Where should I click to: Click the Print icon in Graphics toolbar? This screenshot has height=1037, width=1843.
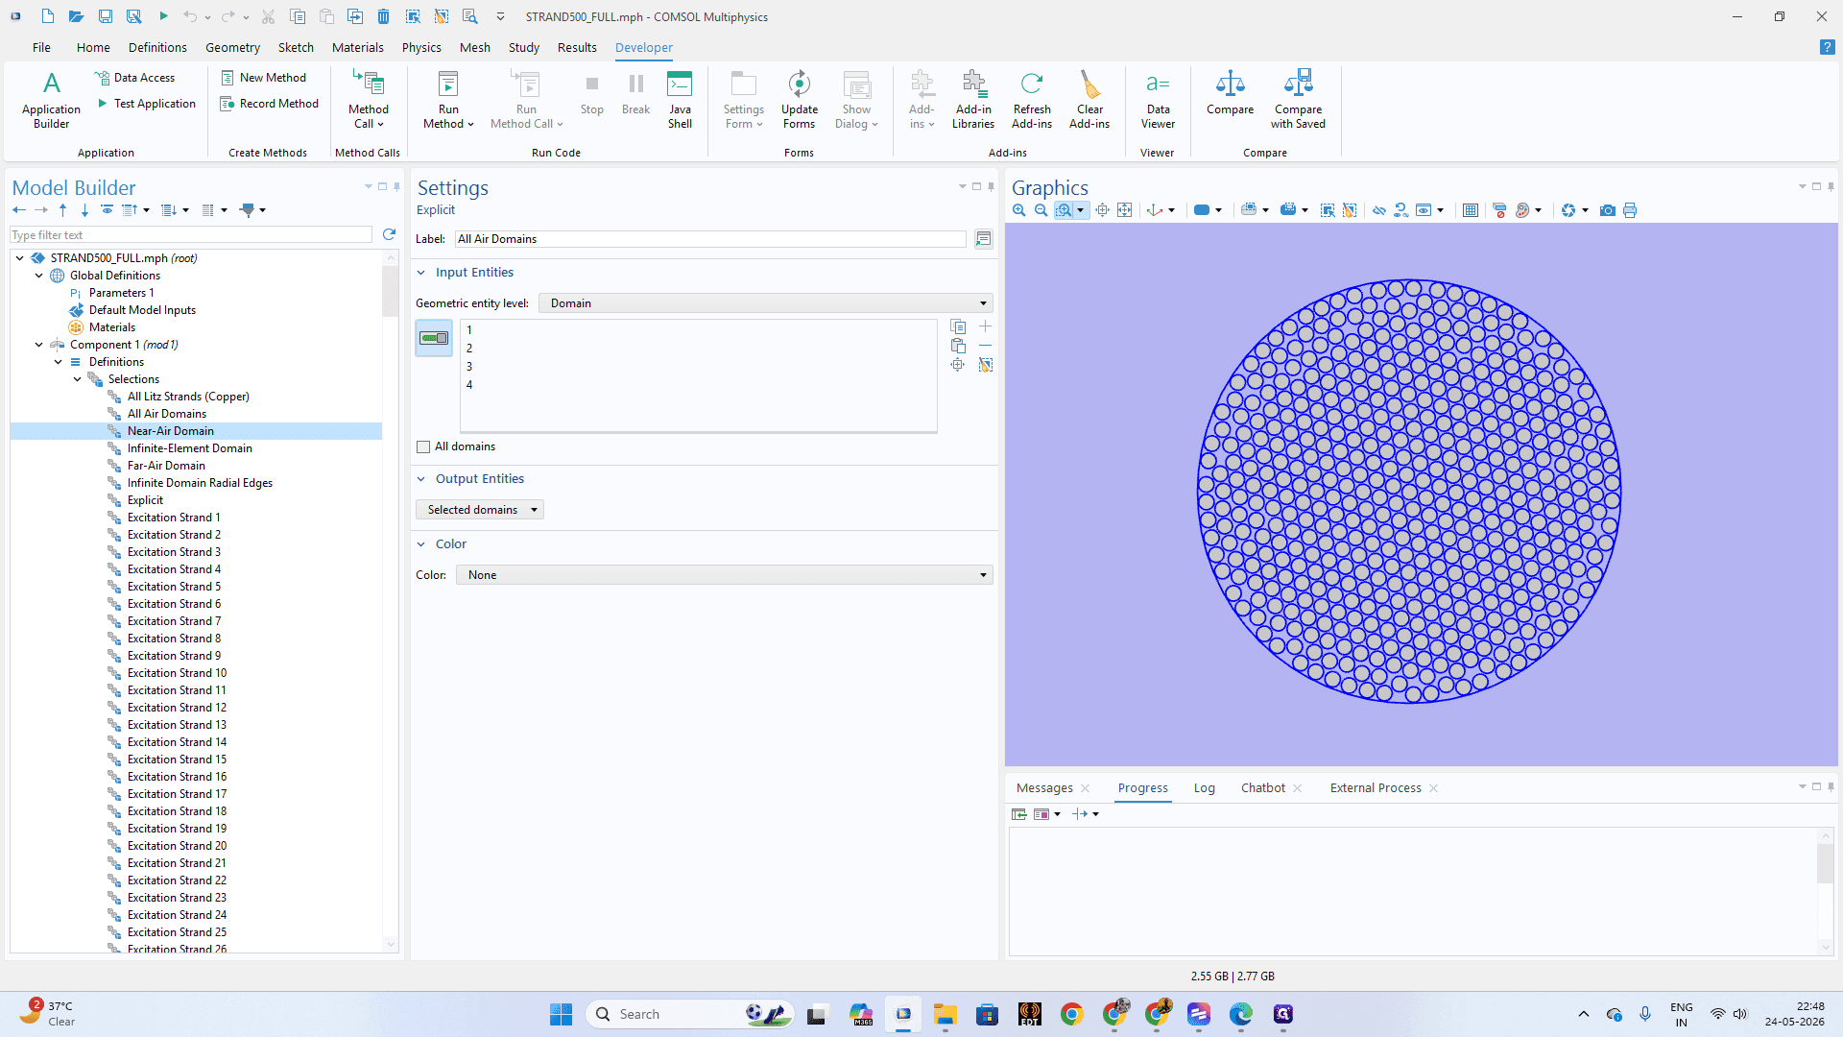[1630, 210]
